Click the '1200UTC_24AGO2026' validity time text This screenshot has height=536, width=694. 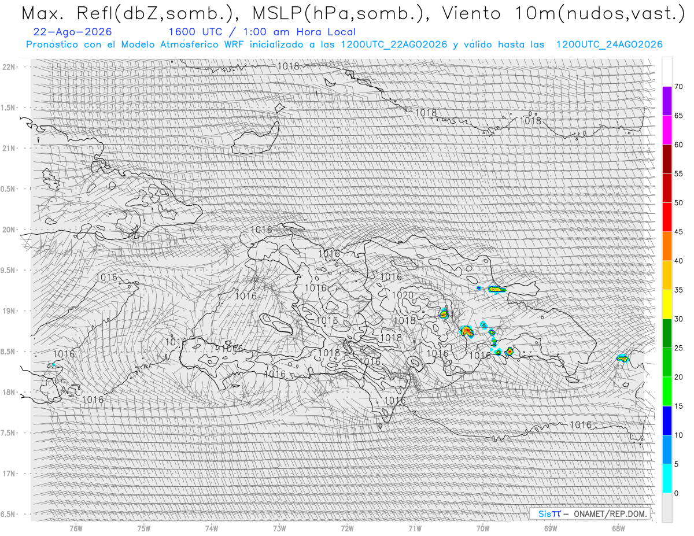(x=609, y=45)
